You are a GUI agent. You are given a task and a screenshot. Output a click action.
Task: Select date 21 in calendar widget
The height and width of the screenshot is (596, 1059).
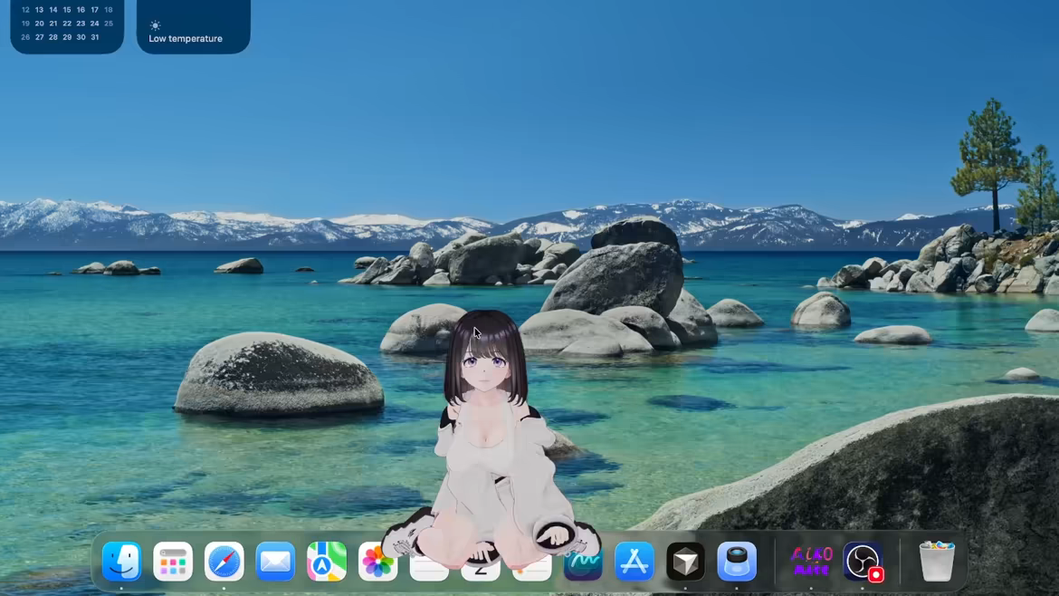pyautogui.click(x=52, y=24)
